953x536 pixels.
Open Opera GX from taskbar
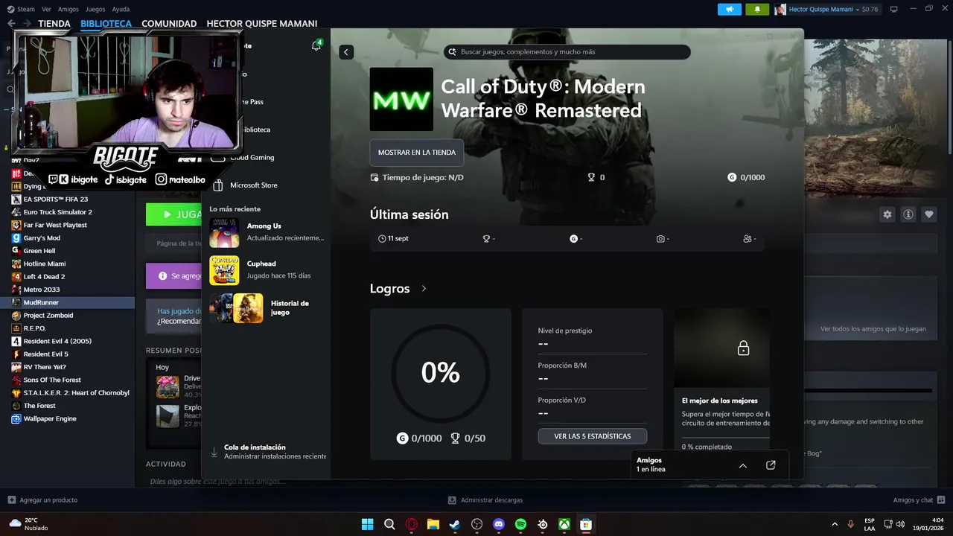point(411,524)
